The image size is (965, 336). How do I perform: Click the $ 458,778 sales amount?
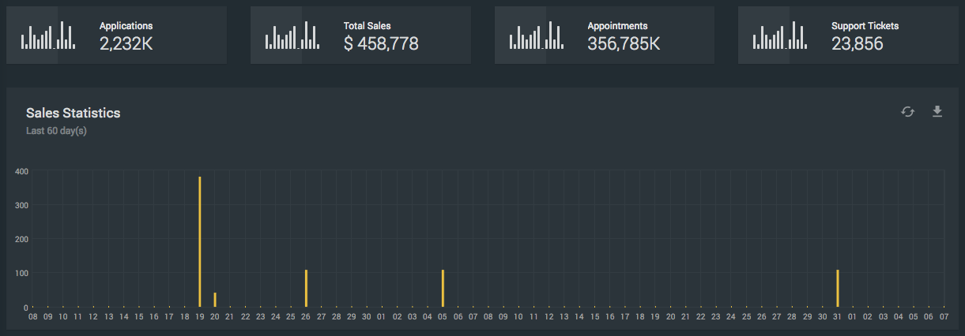pyautogui.click(x=381, y=44)
